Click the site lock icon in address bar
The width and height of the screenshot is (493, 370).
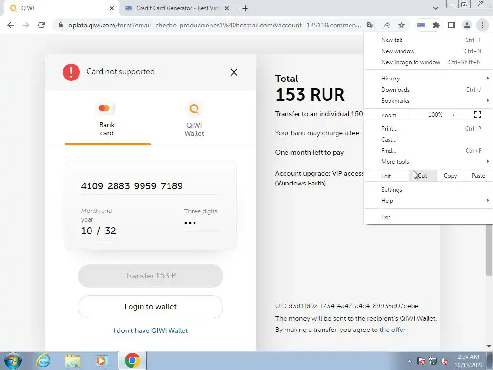point(61,25)
